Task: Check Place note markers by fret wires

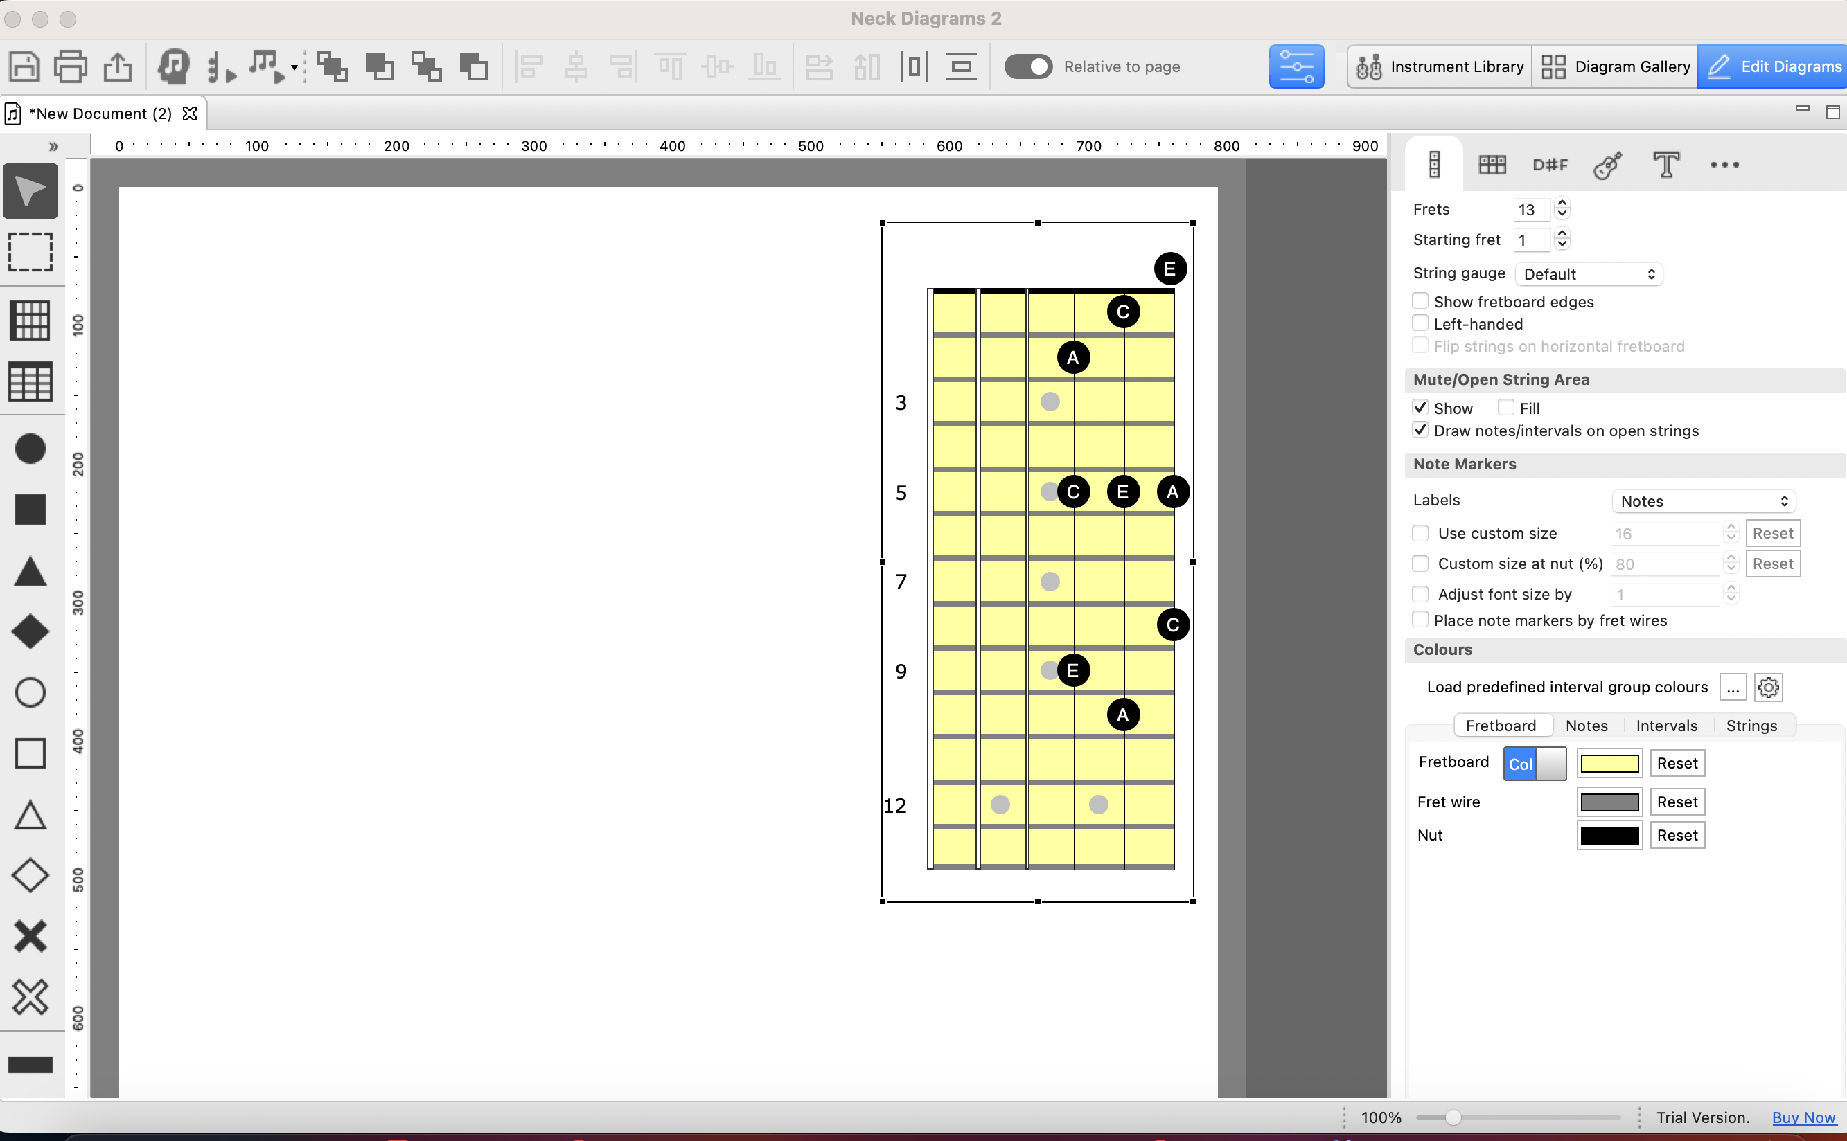Action: coord(1420,620)
